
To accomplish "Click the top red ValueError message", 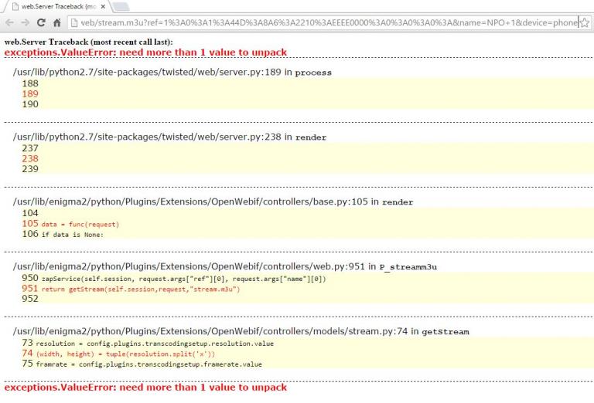I will (x=145, y=52).
